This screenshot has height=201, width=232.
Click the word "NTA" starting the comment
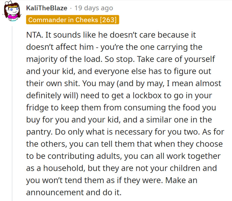33,35
